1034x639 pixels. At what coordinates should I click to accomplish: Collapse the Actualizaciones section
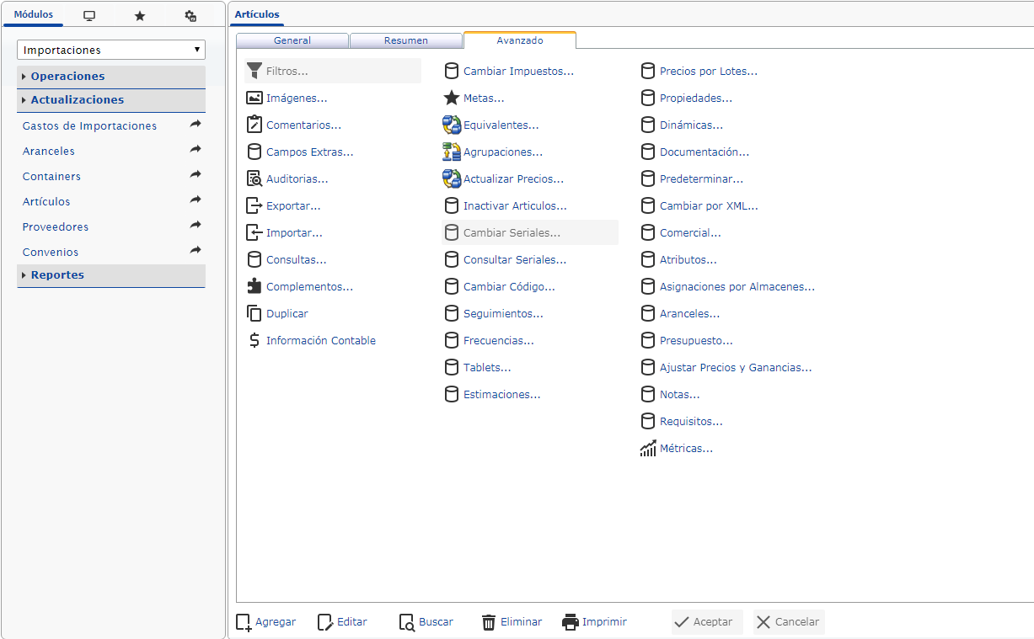[77, 100]
